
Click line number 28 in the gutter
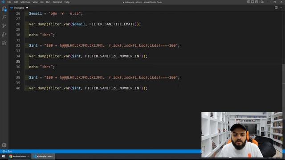point(18,24)
